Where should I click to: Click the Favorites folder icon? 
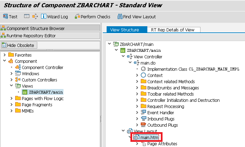[11, 55]
